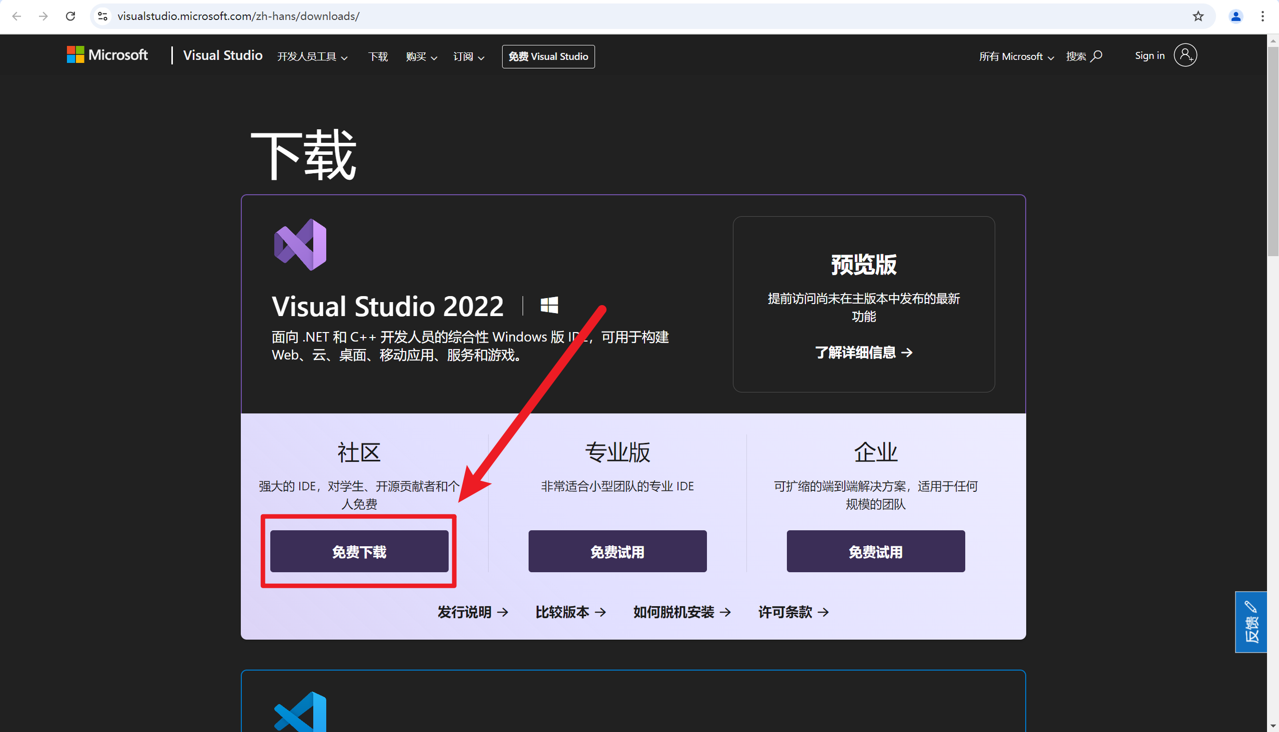
Task: Click the scrollbar up arrow
Action: click(1273, 41)
